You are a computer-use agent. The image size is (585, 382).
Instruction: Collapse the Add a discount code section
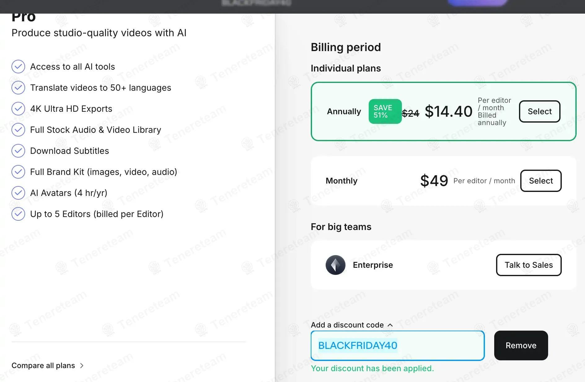pos(390,325)
